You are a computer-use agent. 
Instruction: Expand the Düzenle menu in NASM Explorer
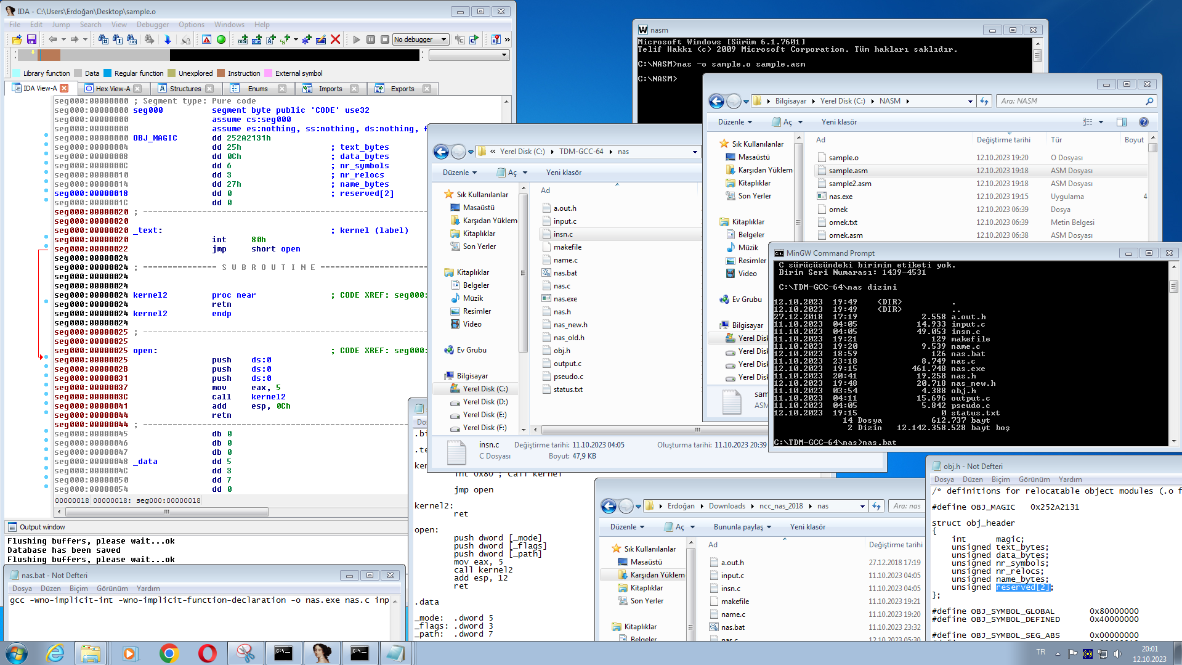pyautogui.click(x=735, y=122)
